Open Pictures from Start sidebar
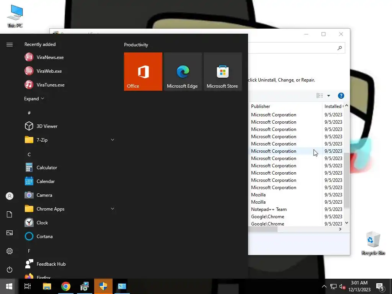Viewport: 392px width, 294px height. tap(10, 233)
